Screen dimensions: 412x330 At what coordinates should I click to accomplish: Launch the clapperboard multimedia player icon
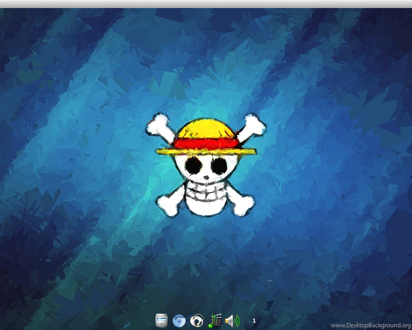tap(215, 320)
